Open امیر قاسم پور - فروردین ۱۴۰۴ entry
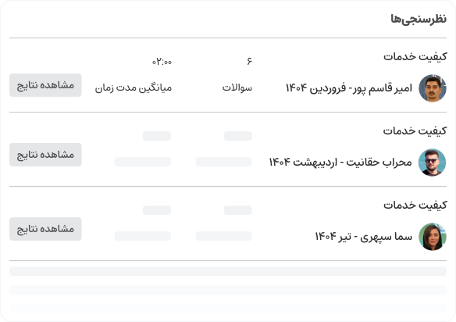Viewport: 456px width, 322px height. click(x=349, y=88)
